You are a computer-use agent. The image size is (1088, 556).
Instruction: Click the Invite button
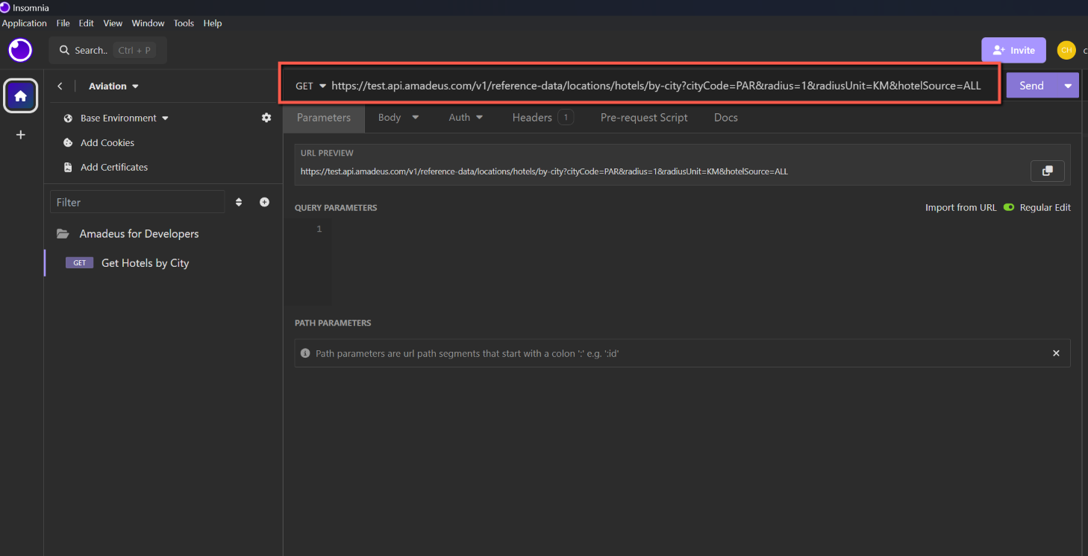pyautogui.click(x=1013, y=50)
